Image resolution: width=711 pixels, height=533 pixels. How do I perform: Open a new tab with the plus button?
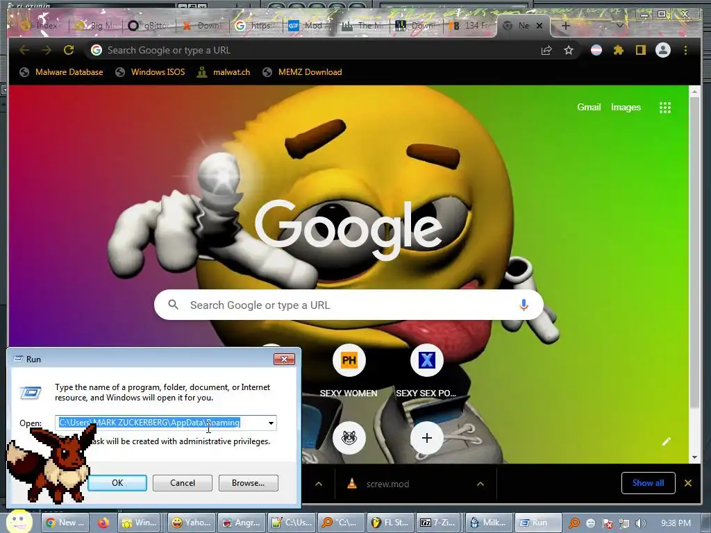coord(565,26)
